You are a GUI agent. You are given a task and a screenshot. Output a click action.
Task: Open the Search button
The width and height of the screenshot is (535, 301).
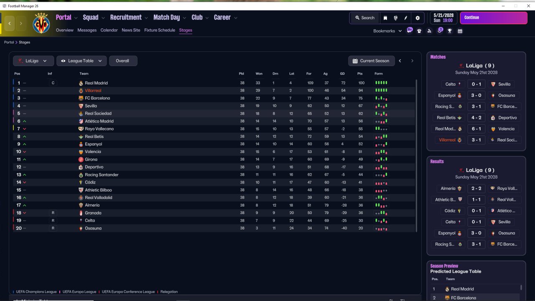tap(364, 18)
